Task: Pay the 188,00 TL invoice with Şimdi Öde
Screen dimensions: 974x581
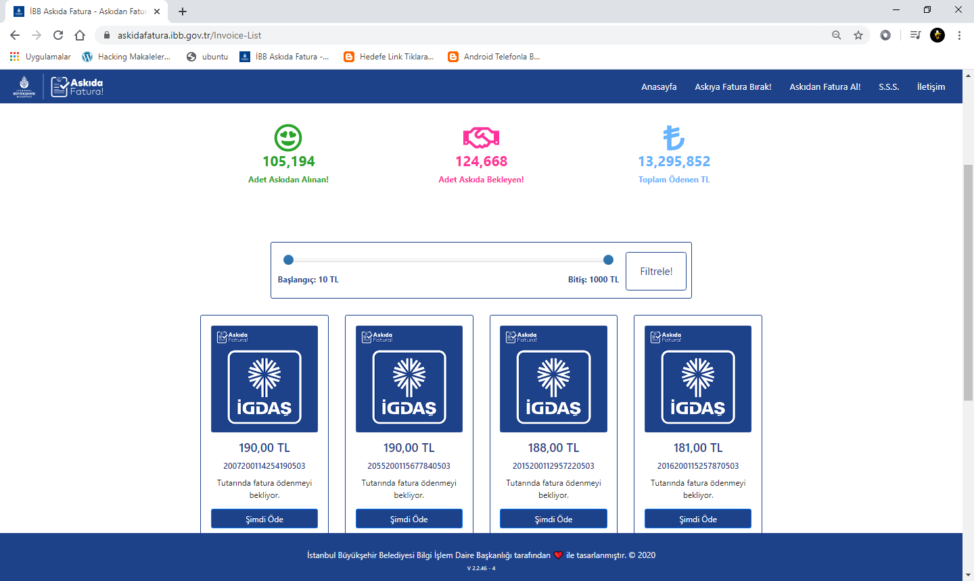Action: click(x=553, y=519)
